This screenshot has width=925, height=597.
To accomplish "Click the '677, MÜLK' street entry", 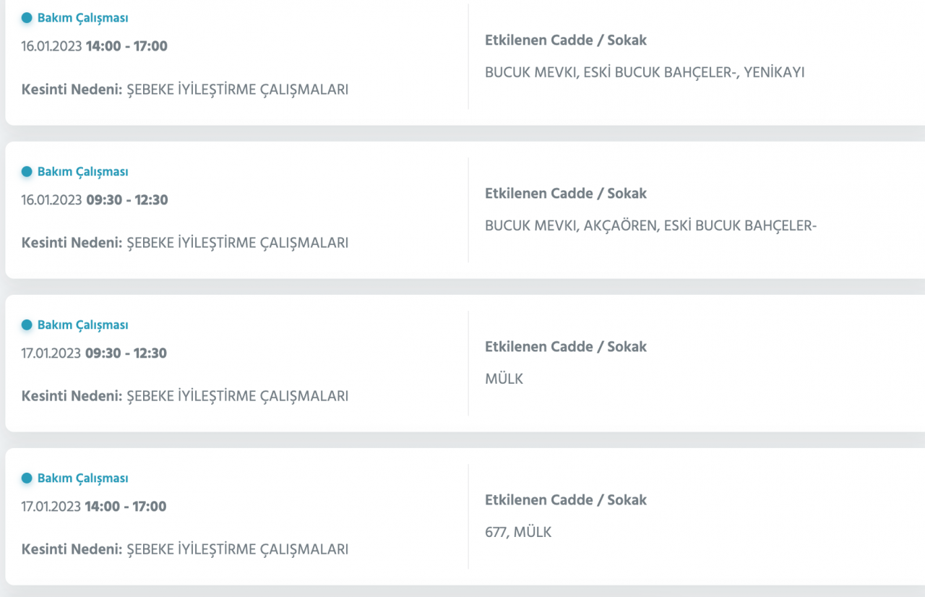I will pyautogui.click(x=518, y=532).
